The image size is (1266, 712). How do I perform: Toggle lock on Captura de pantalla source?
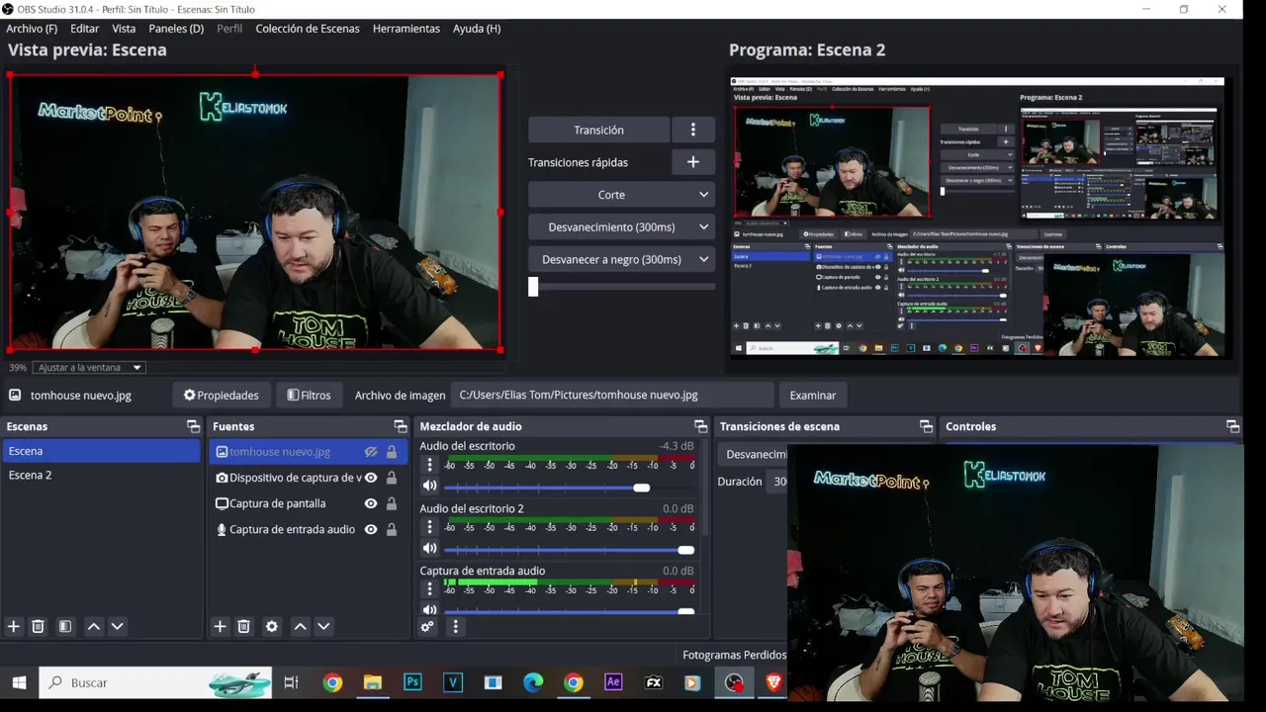pos(392,503)
